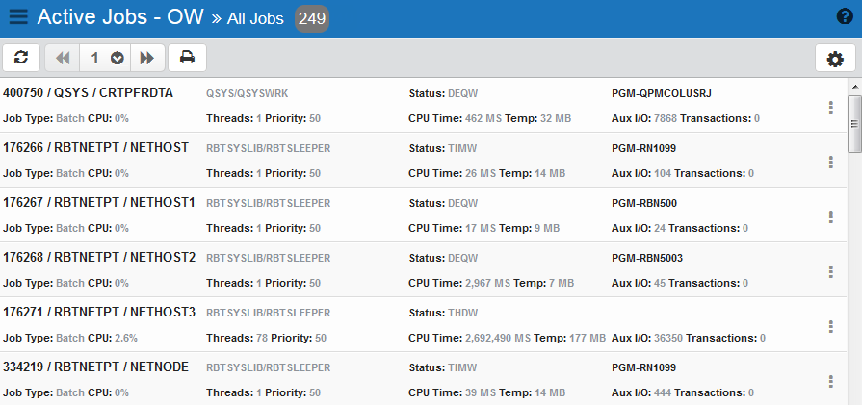Refresh the active jobs list

click(21, 58)
